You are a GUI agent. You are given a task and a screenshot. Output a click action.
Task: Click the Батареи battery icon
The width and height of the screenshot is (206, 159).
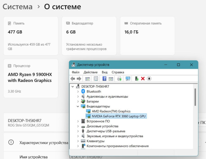coord(83,101)
